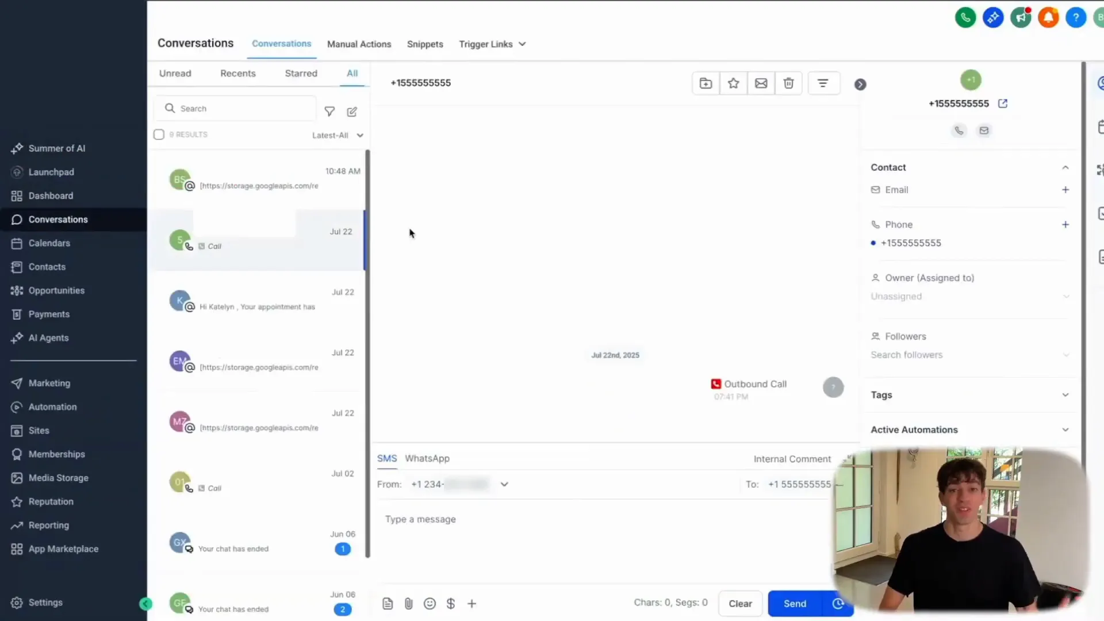The height and width of the screenshot is (621, 1104).
Task: Click the request payment dollar icon
Action: (x=451, y=603)
